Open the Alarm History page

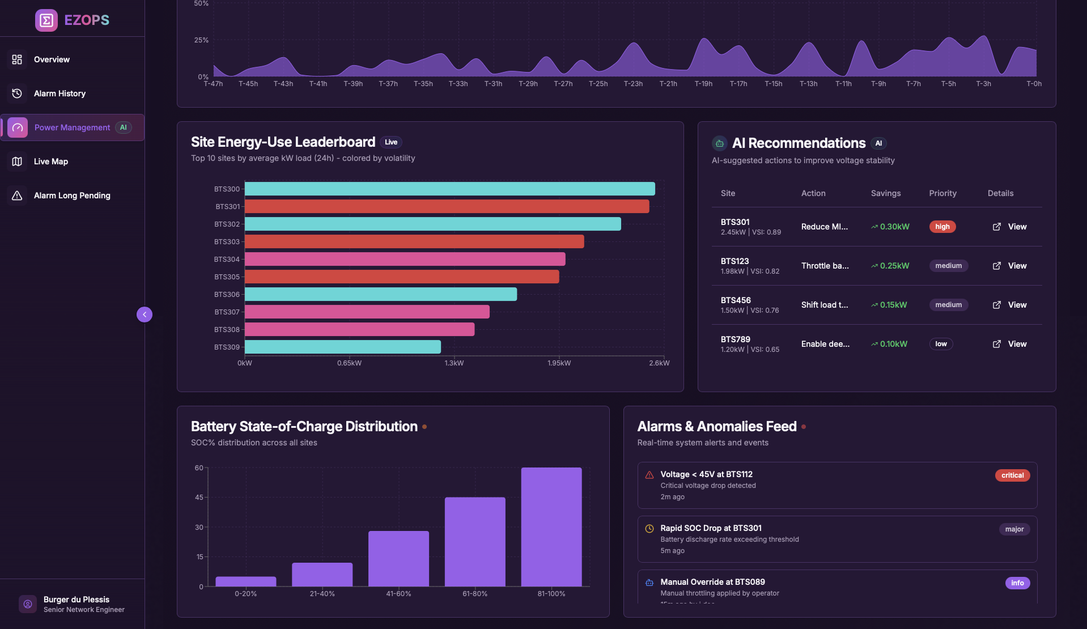pos(60,93)
